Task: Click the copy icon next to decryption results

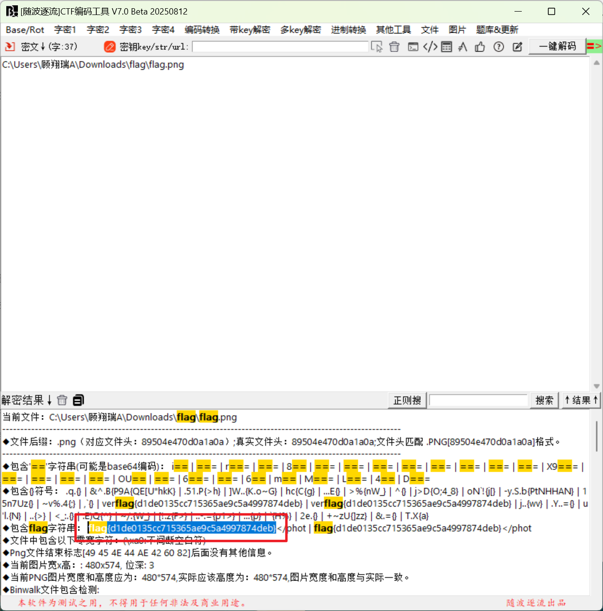Action: point(78,400)
